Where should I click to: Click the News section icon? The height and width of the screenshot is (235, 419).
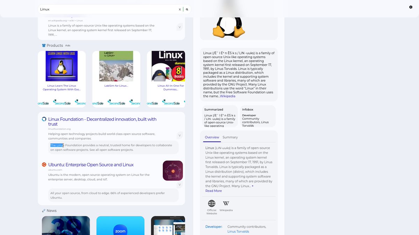44,210
